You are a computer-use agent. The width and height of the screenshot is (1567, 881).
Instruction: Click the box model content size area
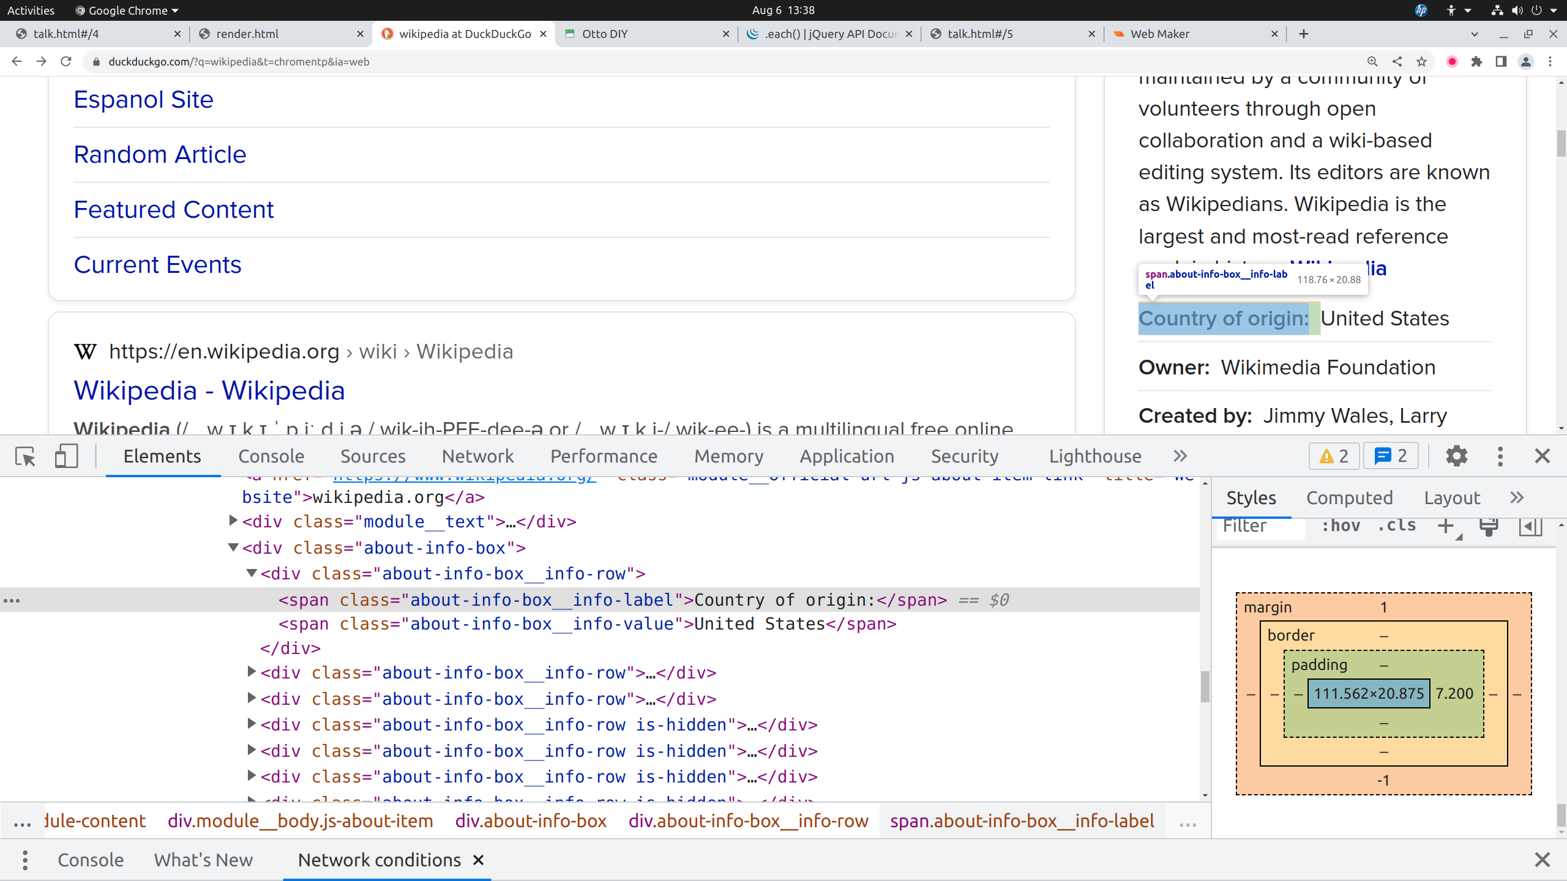click(x=1368, y=694)
